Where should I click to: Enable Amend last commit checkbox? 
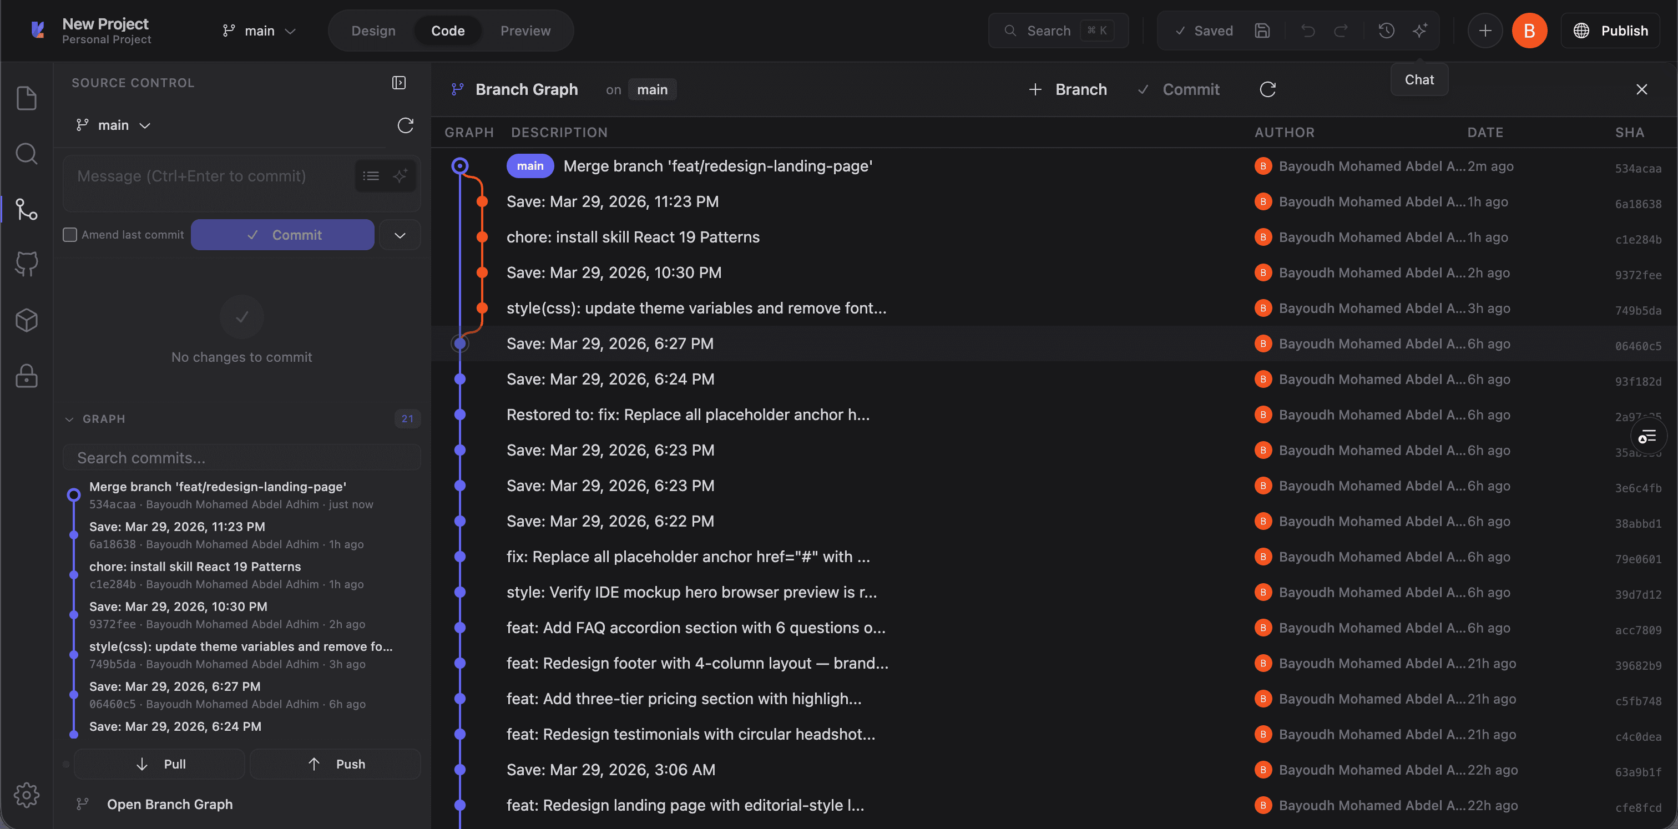pyautogui.click(x=70, y=234)
